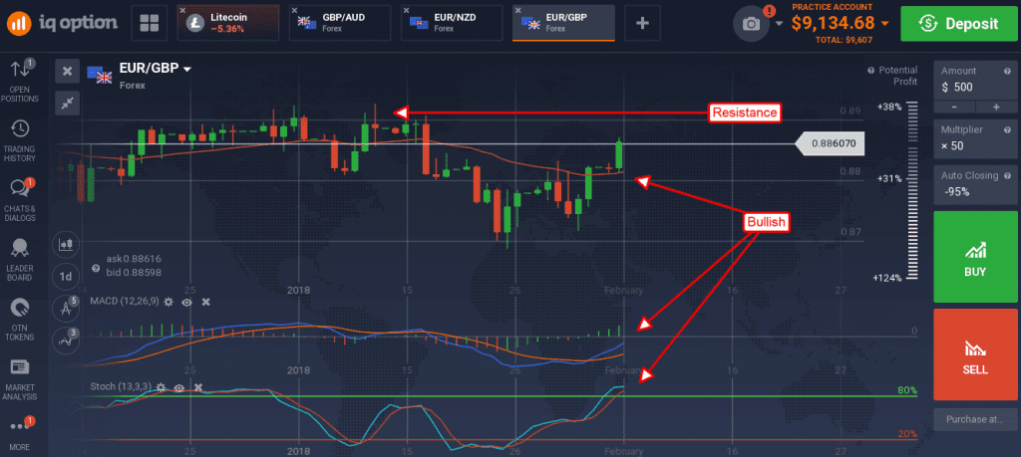Image resolution: width=1021 pixels, height=457 pixels.
Task: Open the asset grid layout icon
Action: [x=150, y=24]
